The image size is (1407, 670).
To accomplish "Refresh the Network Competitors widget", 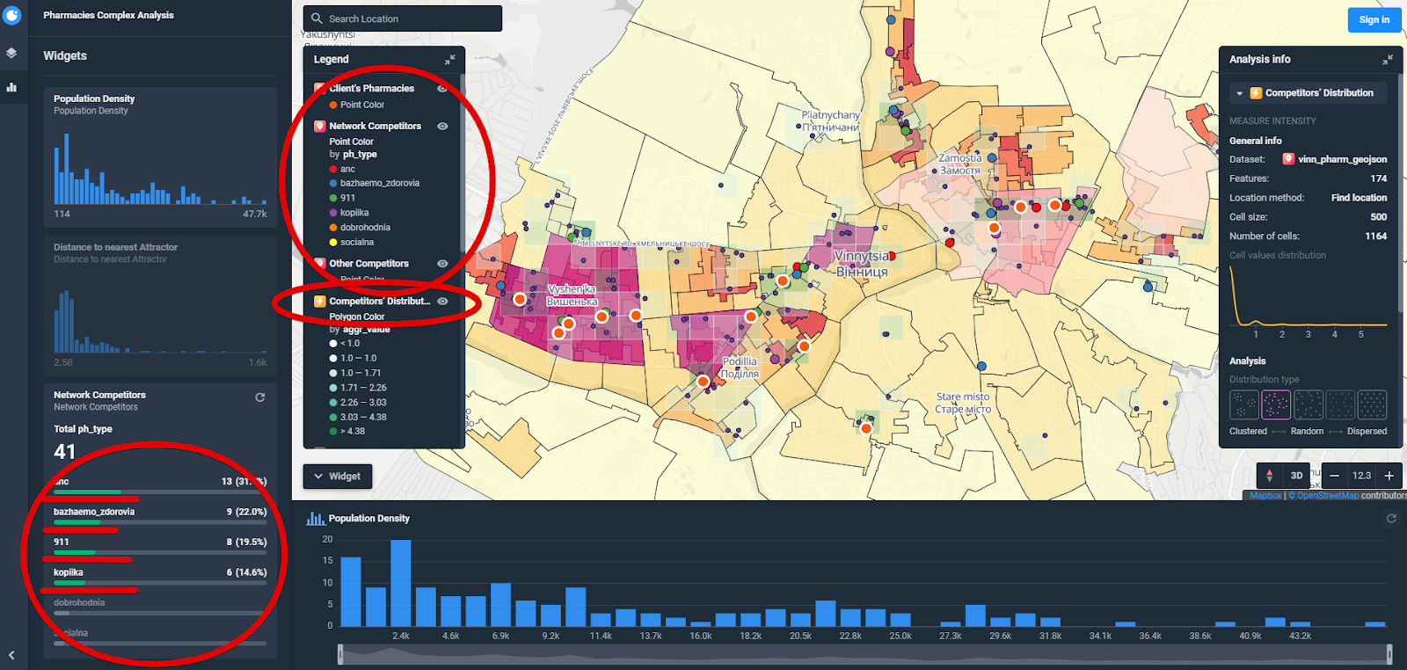I will [259, 397].
